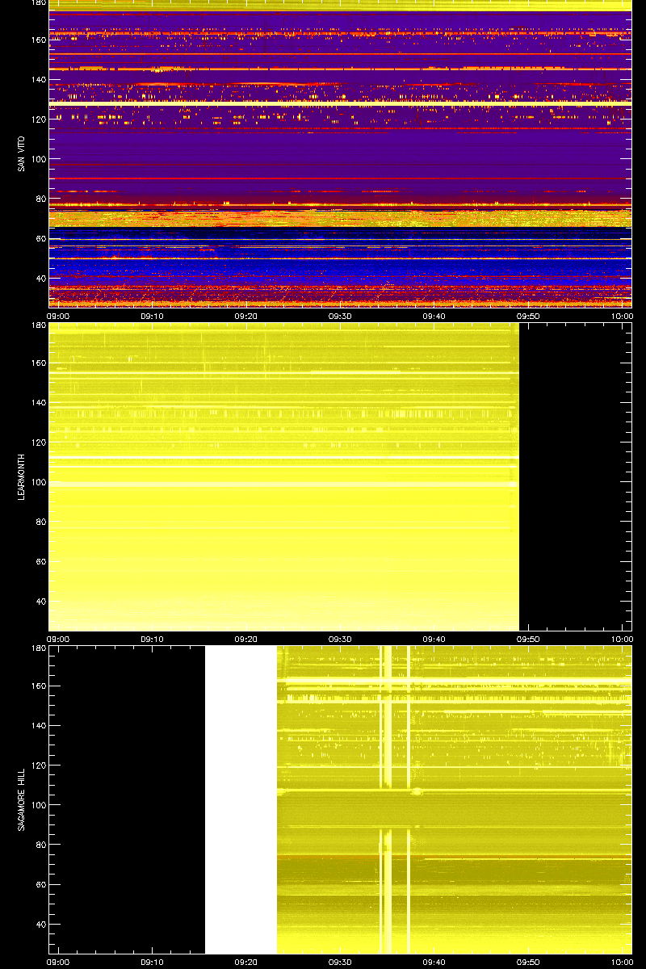The width and height of the screenshot is (646, 969).
Task: Click the 09:40 time label under San Vito
Action: [434, 316]
